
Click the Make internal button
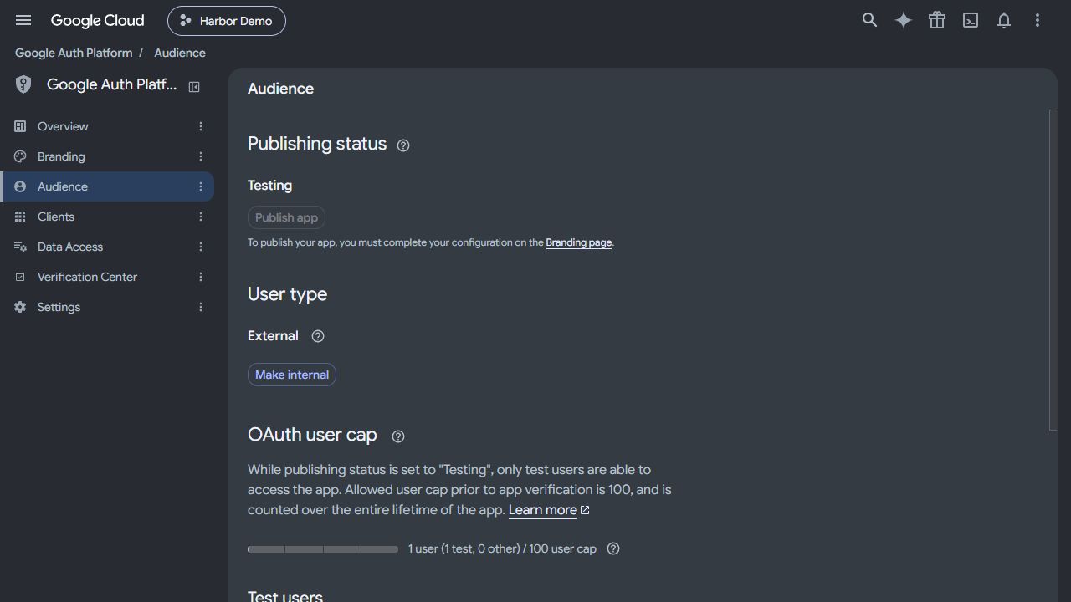point(292,375)
